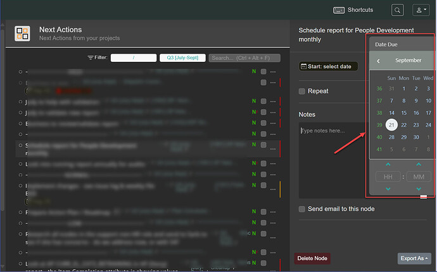This screenshot has width=437, height=272.
Task: Decrease the hour with the down arrow
Action: coord(388,189)
